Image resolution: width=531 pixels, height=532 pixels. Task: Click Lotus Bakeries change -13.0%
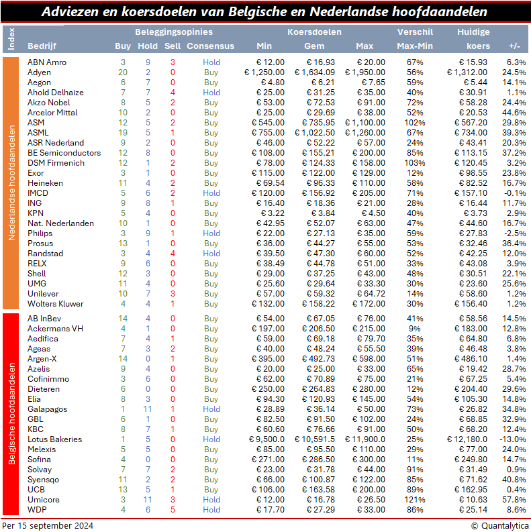[513, 439]
